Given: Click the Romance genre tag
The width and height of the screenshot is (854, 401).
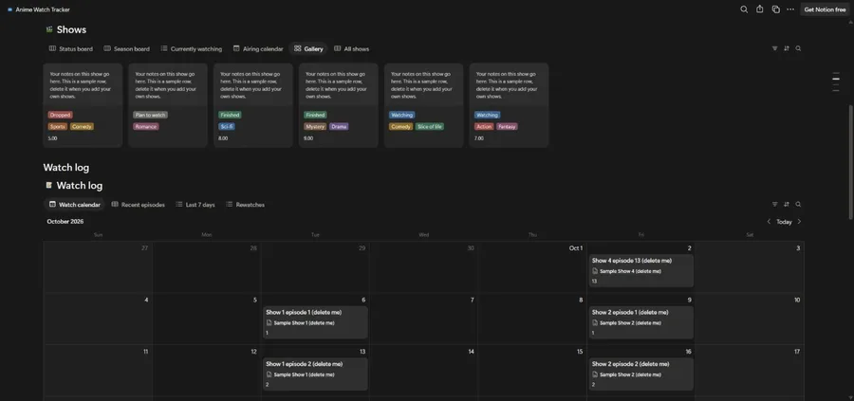Looking at the screenshot, I should tap(146, 126).
